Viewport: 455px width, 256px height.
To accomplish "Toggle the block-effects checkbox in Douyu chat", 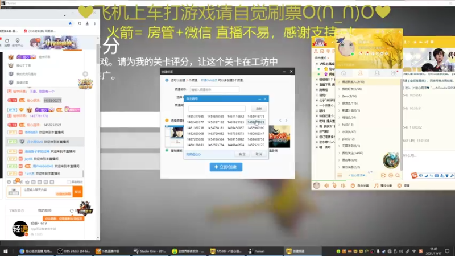I will click(68, 182).
